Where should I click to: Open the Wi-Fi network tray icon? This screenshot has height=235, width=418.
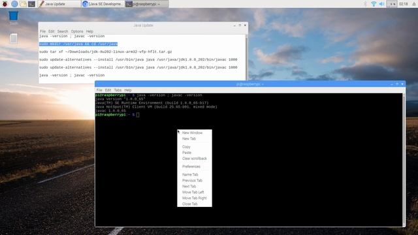click(374, 4)
